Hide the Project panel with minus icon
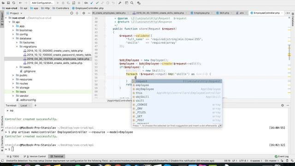The width and height of the screenshot is (295, 166). coord(89,13)
